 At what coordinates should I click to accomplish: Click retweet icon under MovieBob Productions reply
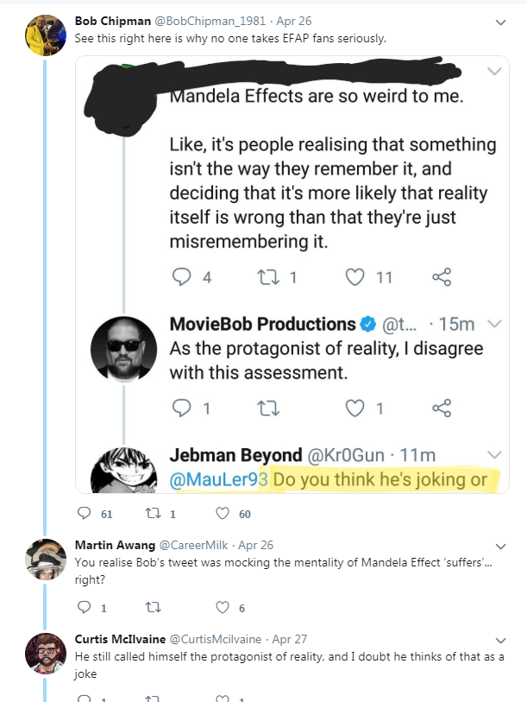coord(268,408)
